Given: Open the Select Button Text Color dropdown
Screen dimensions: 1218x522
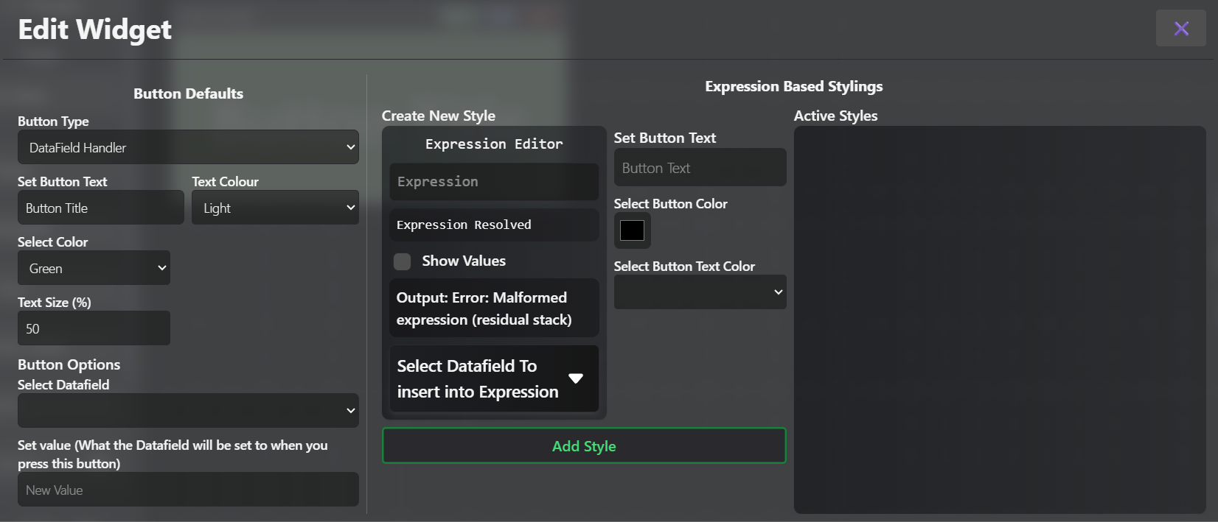Looking at the screenshot, I should tap(700, 292).
